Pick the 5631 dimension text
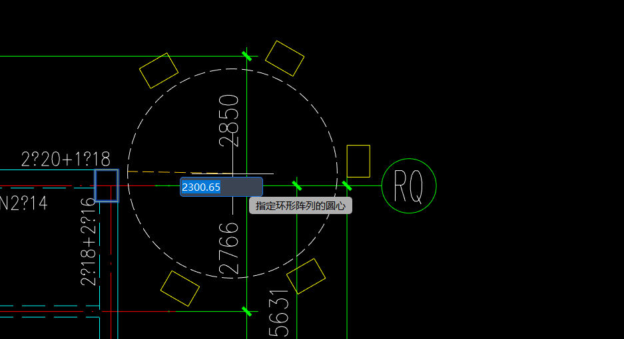Image resolution: width=624 pixels, height=339 pixels. point(280,313)
